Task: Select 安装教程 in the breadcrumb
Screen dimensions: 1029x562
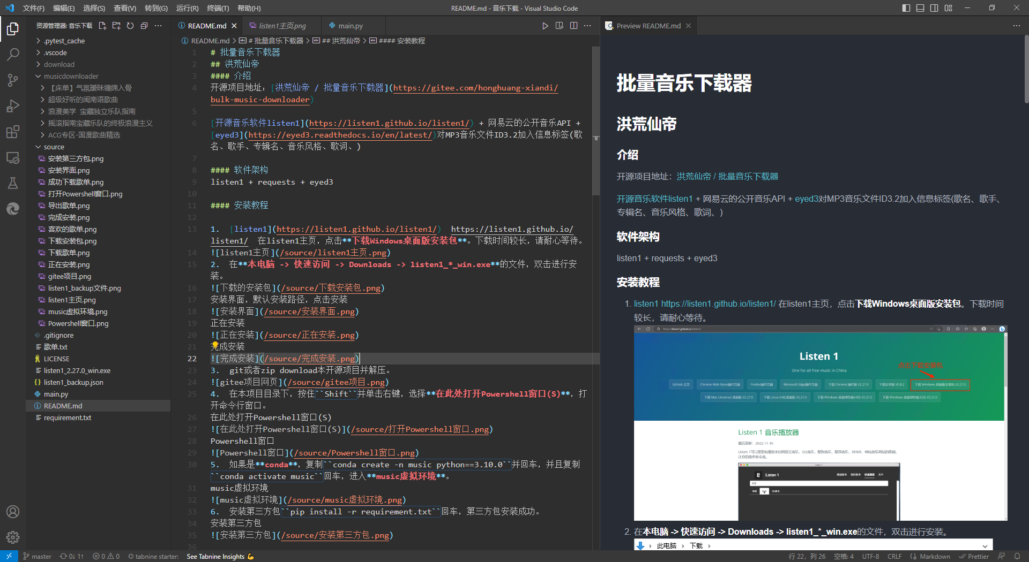Action: 397,41
